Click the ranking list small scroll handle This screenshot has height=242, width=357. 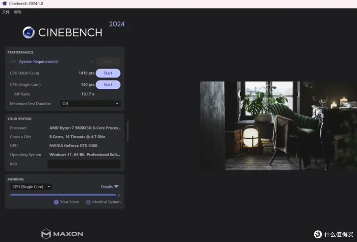click(119, 195)
